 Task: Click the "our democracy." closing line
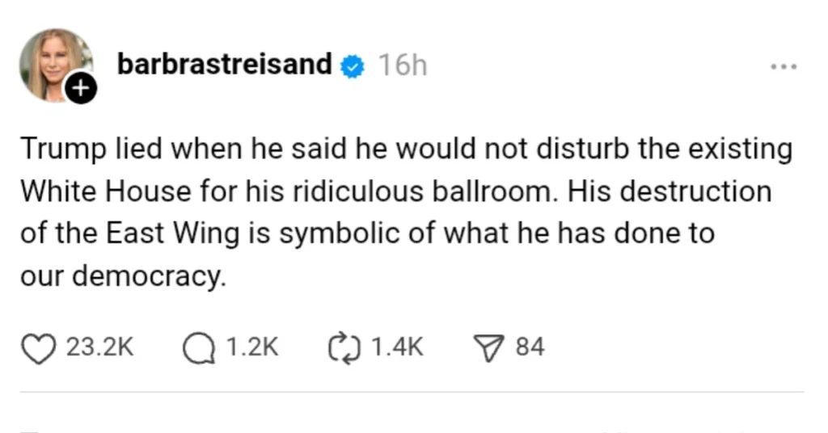[120, 276]
